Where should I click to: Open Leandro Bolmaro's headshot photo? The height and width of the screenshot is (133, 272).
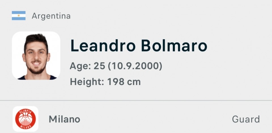[x=36, y=55]
